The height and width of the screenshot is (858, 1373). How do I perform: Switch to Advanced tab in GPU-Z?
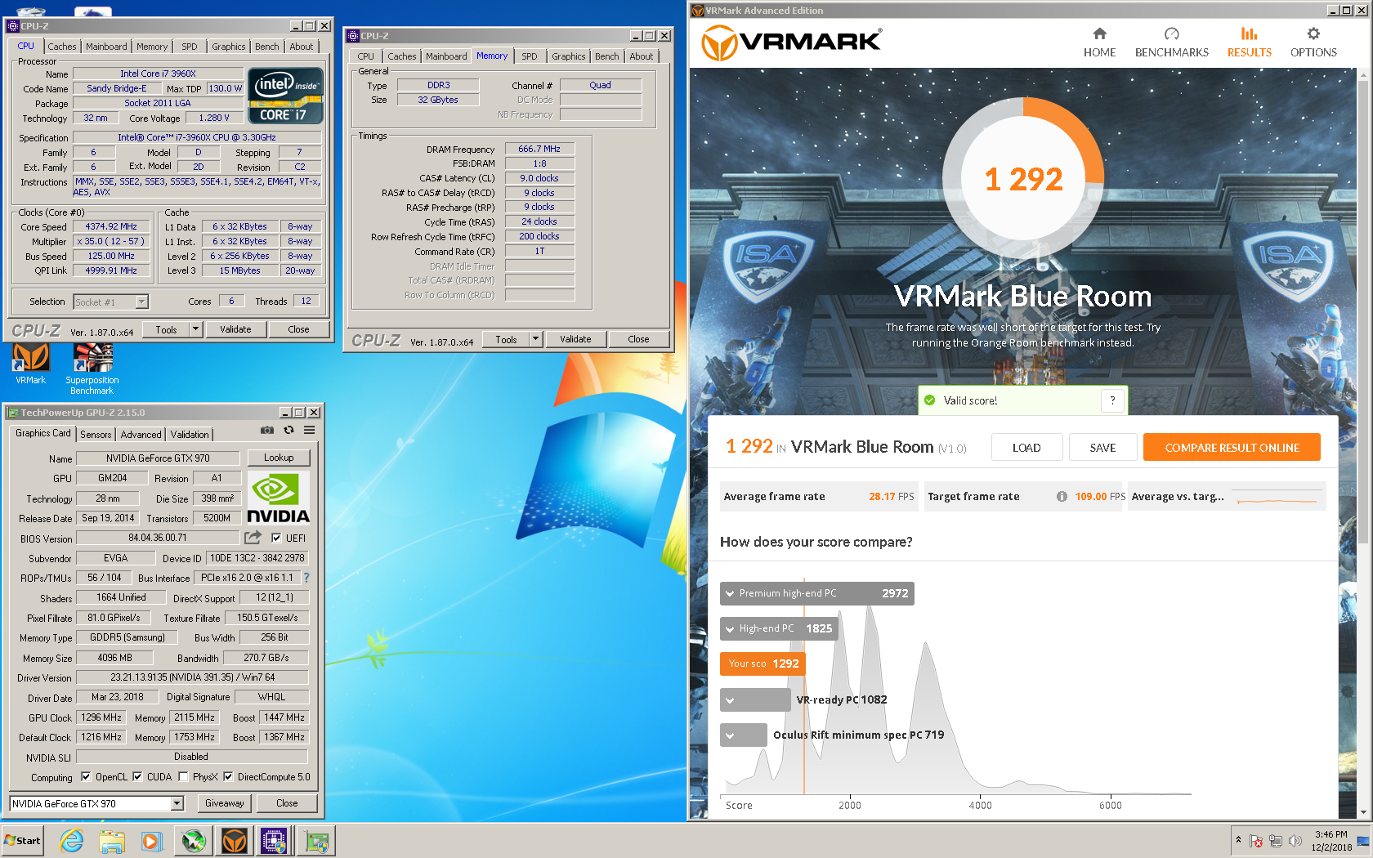(141, 435)
